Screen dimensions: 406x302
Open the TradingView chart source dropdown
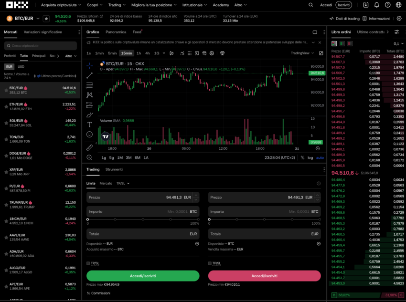302,53
